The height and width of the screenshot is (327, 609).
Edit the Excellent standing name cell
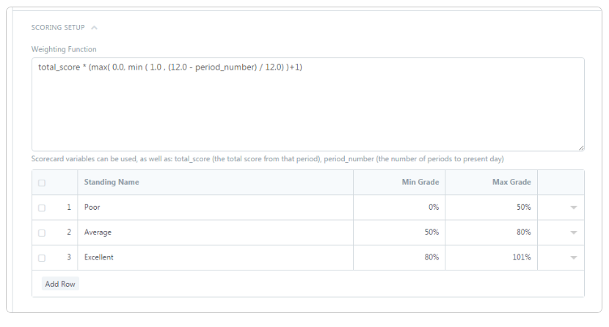pos(215,257)
